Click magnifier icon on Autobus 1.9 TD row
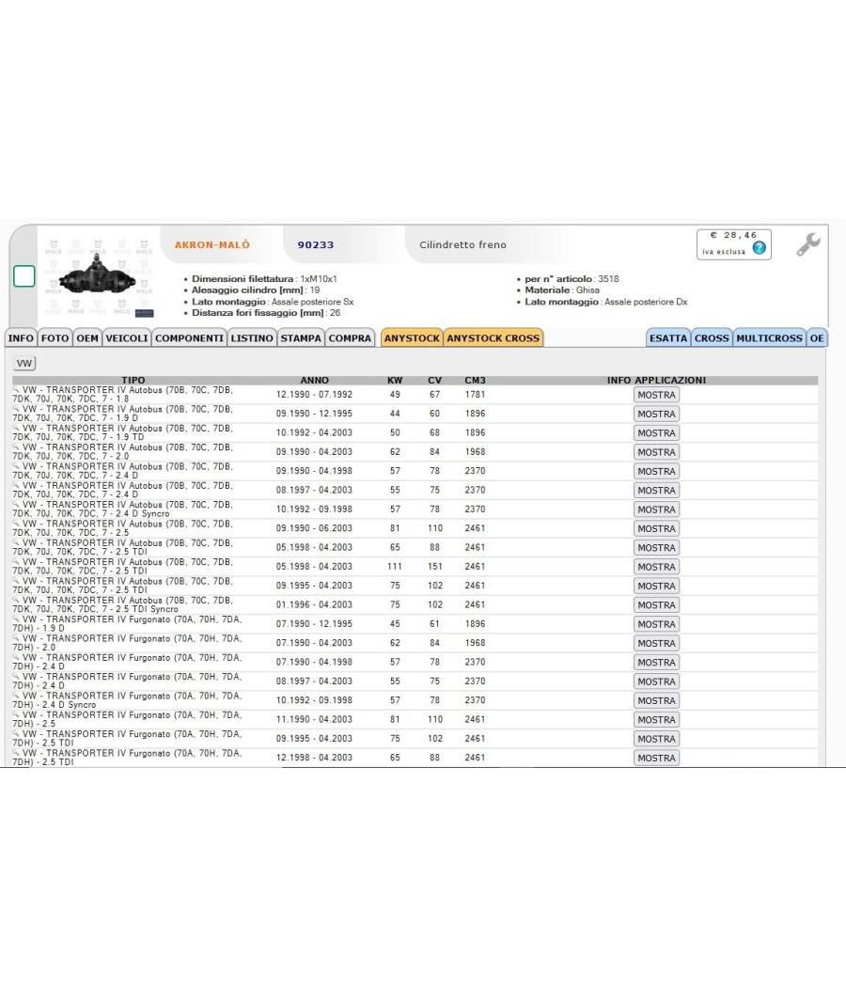Image resolution: width=846 pixels, height=987 pixels. (x=16, y=428)
